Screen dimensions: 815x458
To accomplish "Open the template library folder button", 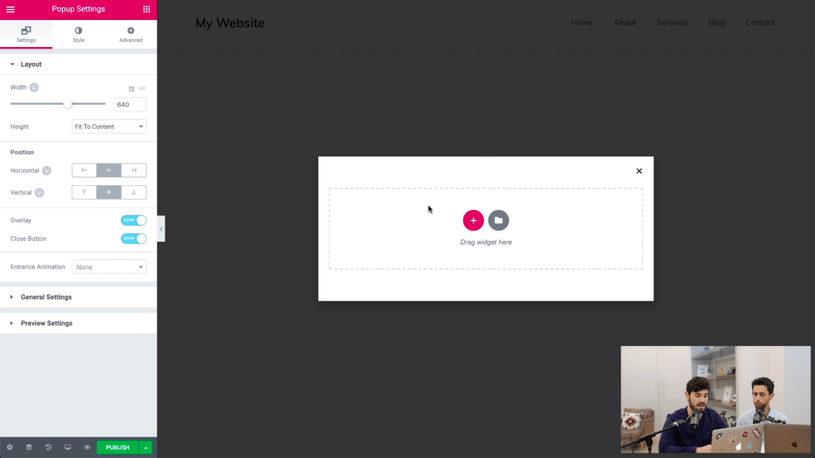I will 498,220.
